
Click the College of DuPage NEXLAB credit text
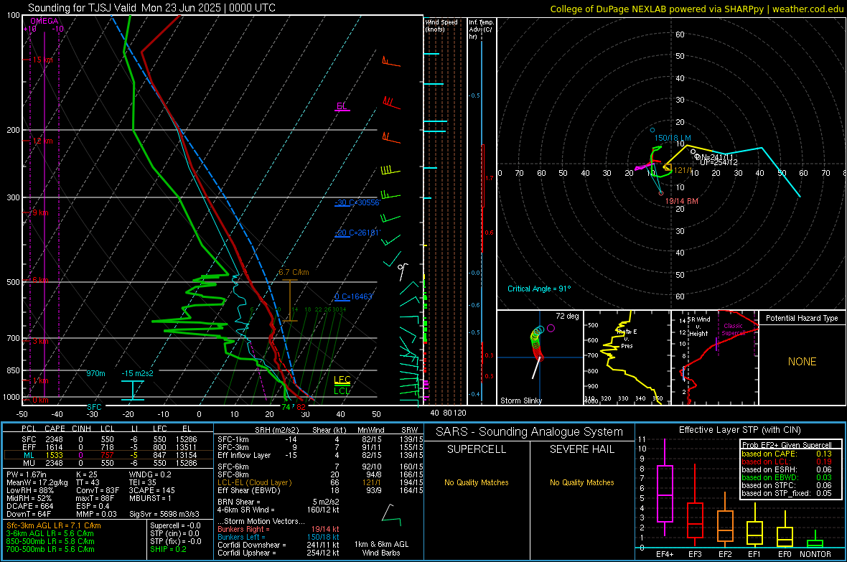click(696, 9)
